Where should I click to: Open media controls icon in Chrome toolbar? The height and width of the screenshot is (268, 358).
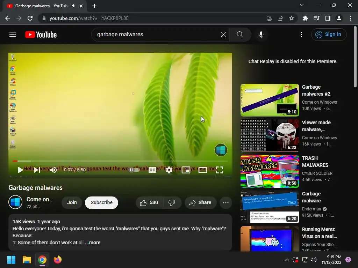[x=316, y=18]
